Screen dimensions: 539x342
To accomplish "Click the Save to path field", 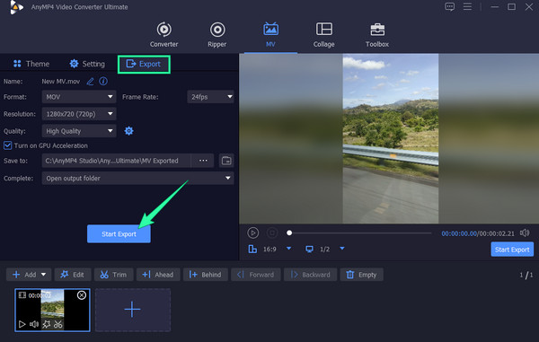I will 116,161.
